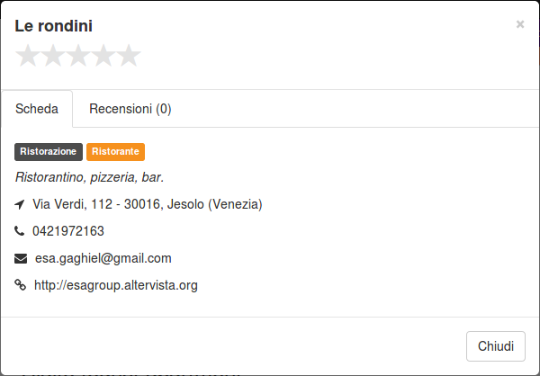Click the fifth rating star
540x376 pixels.
point(129,56)
